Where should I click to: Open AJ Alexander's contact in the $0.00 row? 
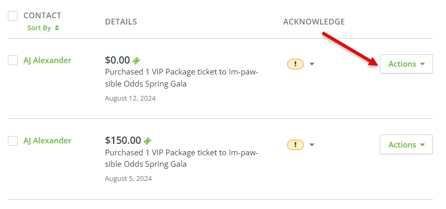click(x=47, y=60)
